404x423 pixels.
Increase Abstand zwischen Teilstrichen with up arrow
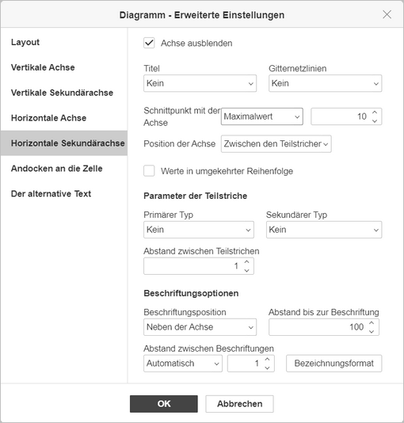246,262
